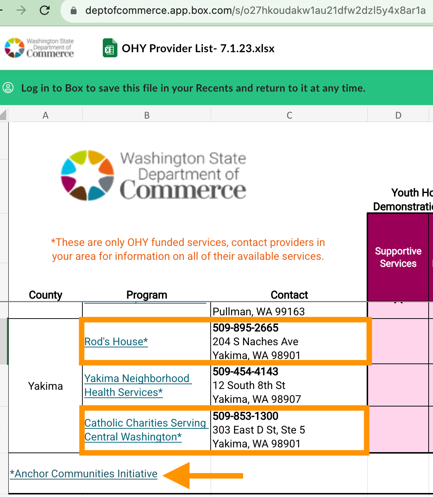
Task: Click address 303 East D St, Ste 5
Action: [x=259, y=430]
